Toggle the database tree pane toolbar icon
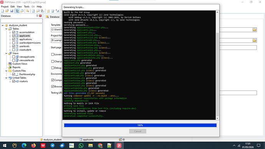265x149 pixels. coord(17,11)
